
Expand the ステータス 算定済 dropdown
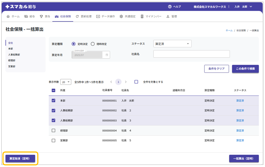[172, 44]
